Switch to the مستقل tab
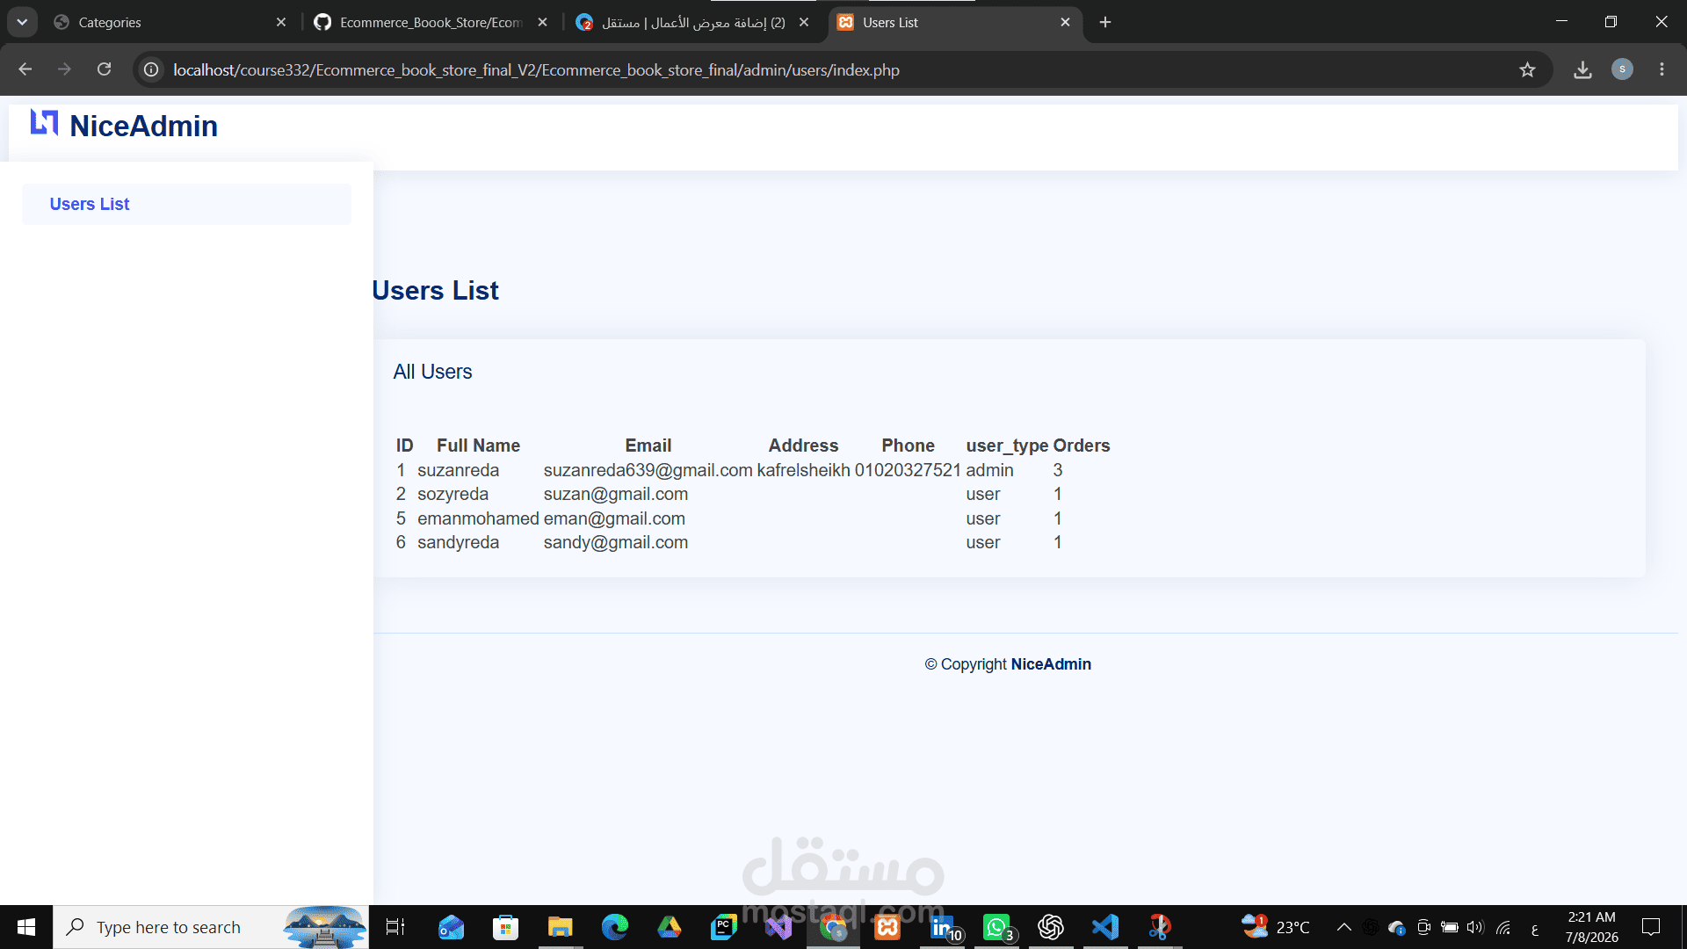Viewport: 1687px width, 949px height. [692, 22]
